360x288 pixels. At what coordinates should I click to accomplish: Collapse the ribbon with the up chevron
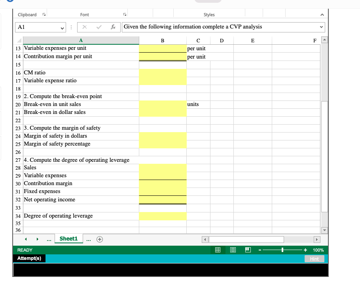tap(322, 14)
